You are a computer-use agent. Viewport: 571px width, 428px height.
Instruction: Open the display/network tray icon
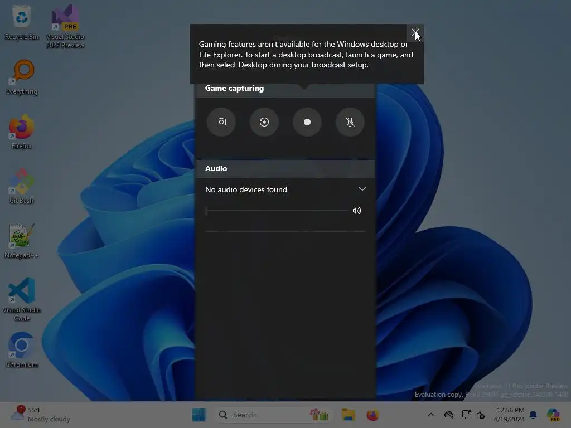click(x=467, y=415)
